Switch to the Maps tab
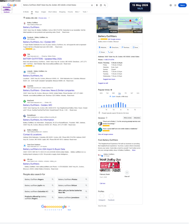This screenshot has height=224, width=191. click(37, 12)
